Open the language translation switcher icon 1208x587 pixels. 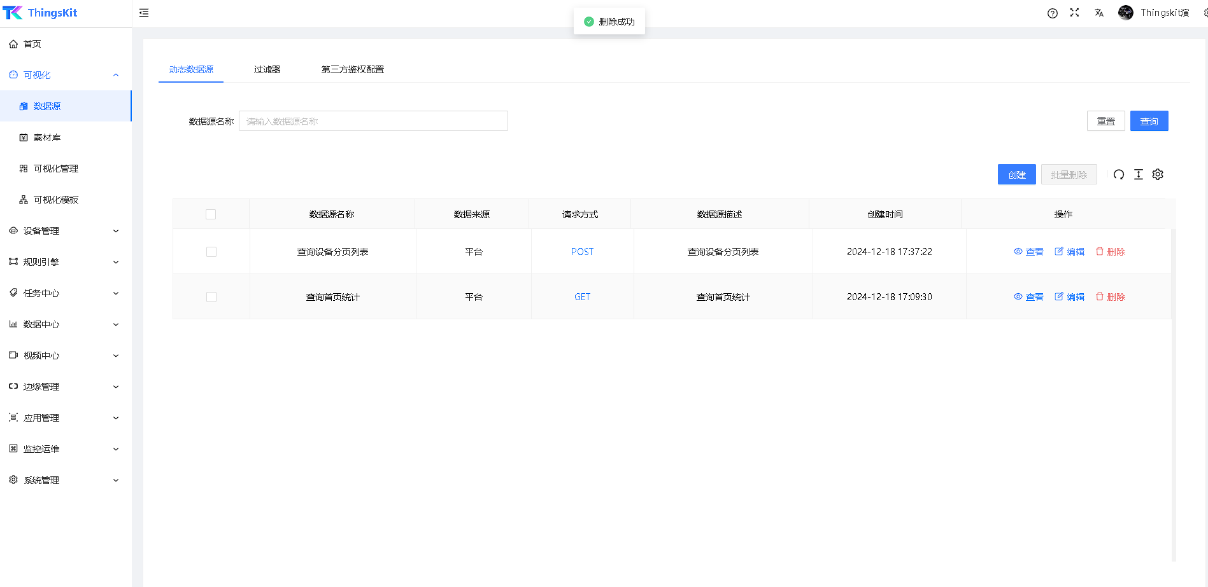point(1098,13)
